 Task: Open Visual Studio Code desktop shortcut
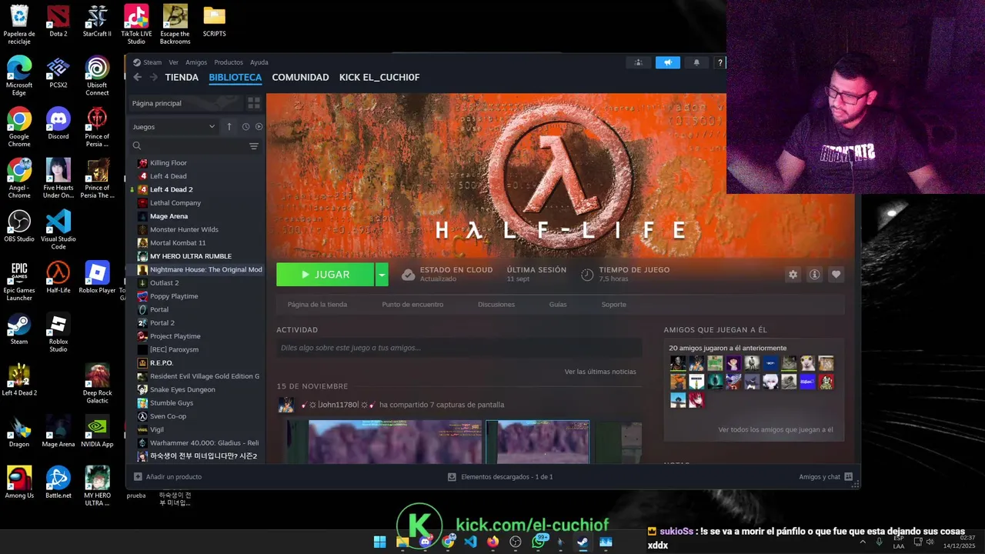(58, 230)
